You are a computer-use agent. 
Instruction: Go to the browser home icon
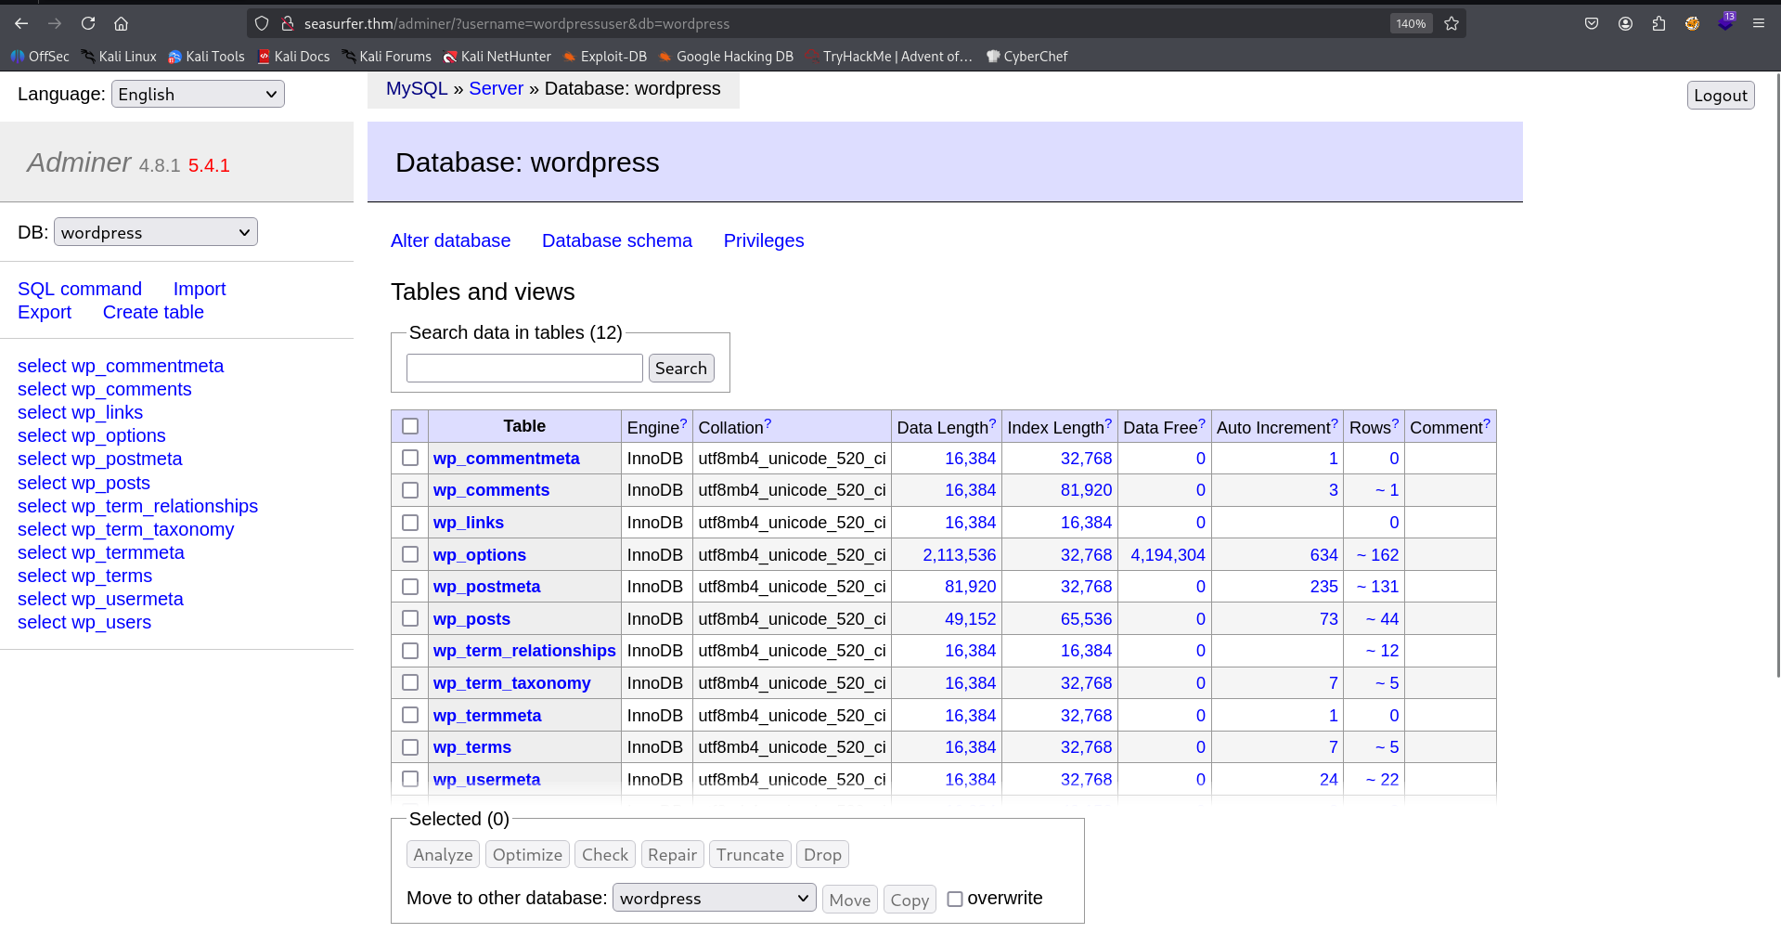(121, 23)
